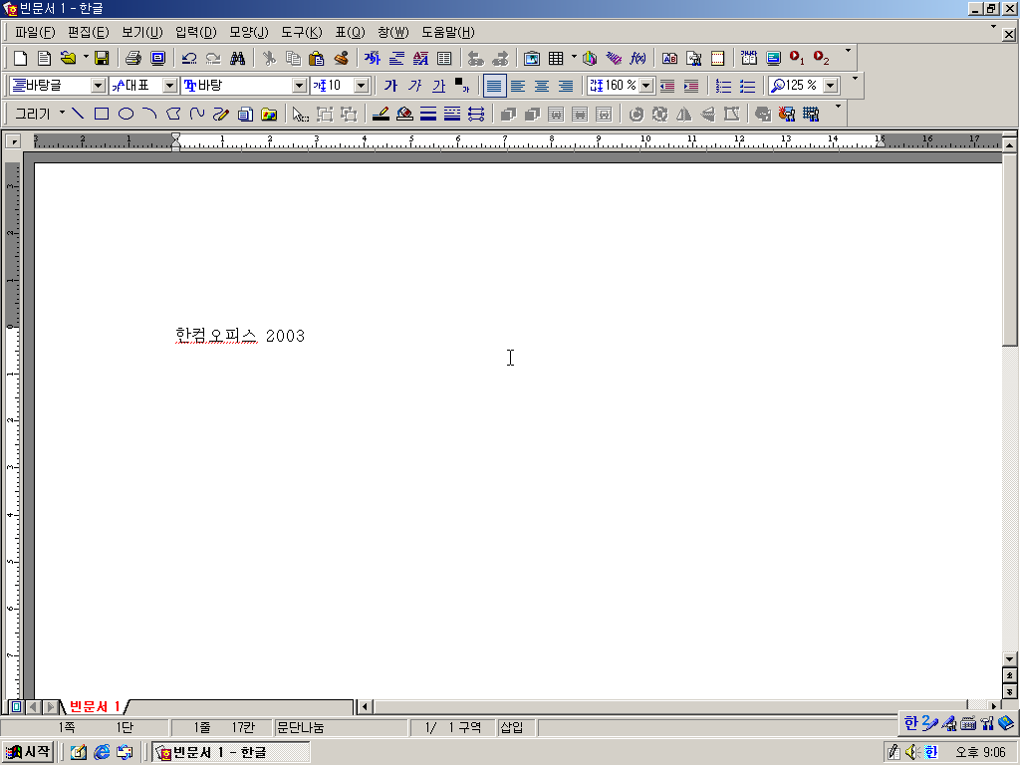This screenshot has width=1020, height=765.
Task: Select the rectangle drawing tool
Action: pyautogui.click(x=102, y=115)
